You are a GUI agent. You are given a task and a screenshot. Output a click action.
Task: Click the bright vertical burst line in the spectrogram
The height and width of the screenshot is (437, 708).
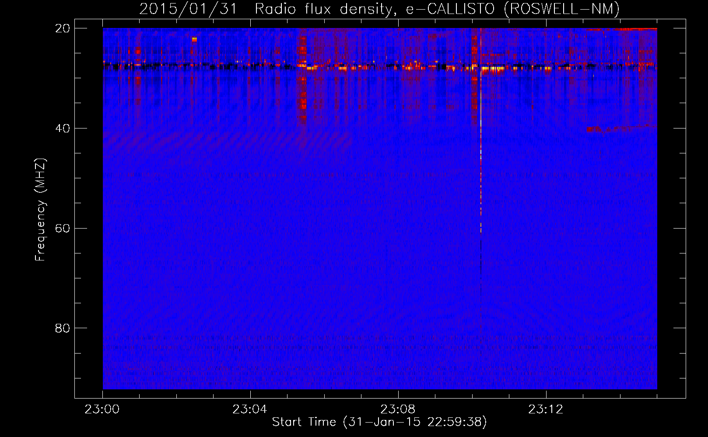pyautogui.click(x=480, y=131)
